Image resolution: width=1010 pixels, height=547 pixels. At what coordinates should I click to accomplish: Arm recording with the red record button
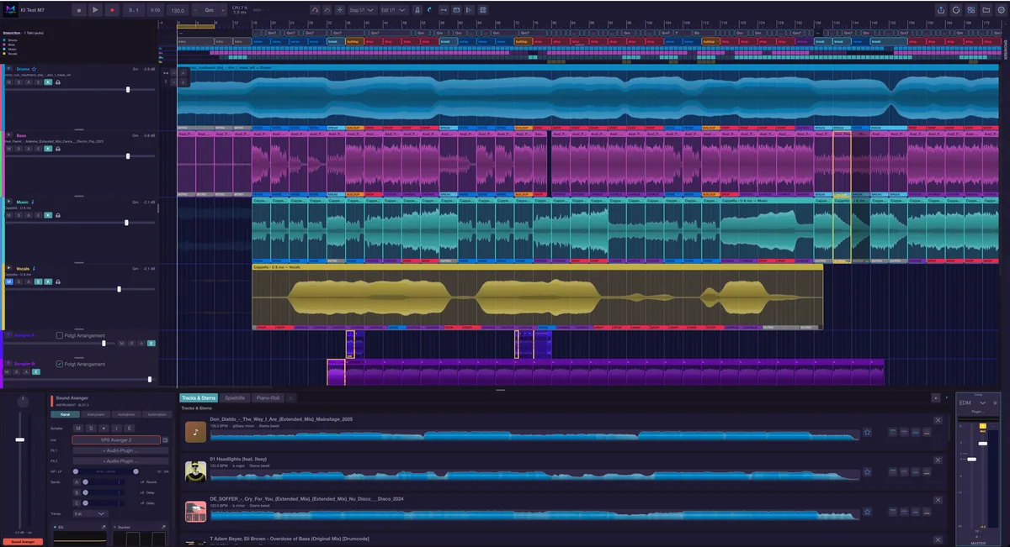(x=112, y=10)
